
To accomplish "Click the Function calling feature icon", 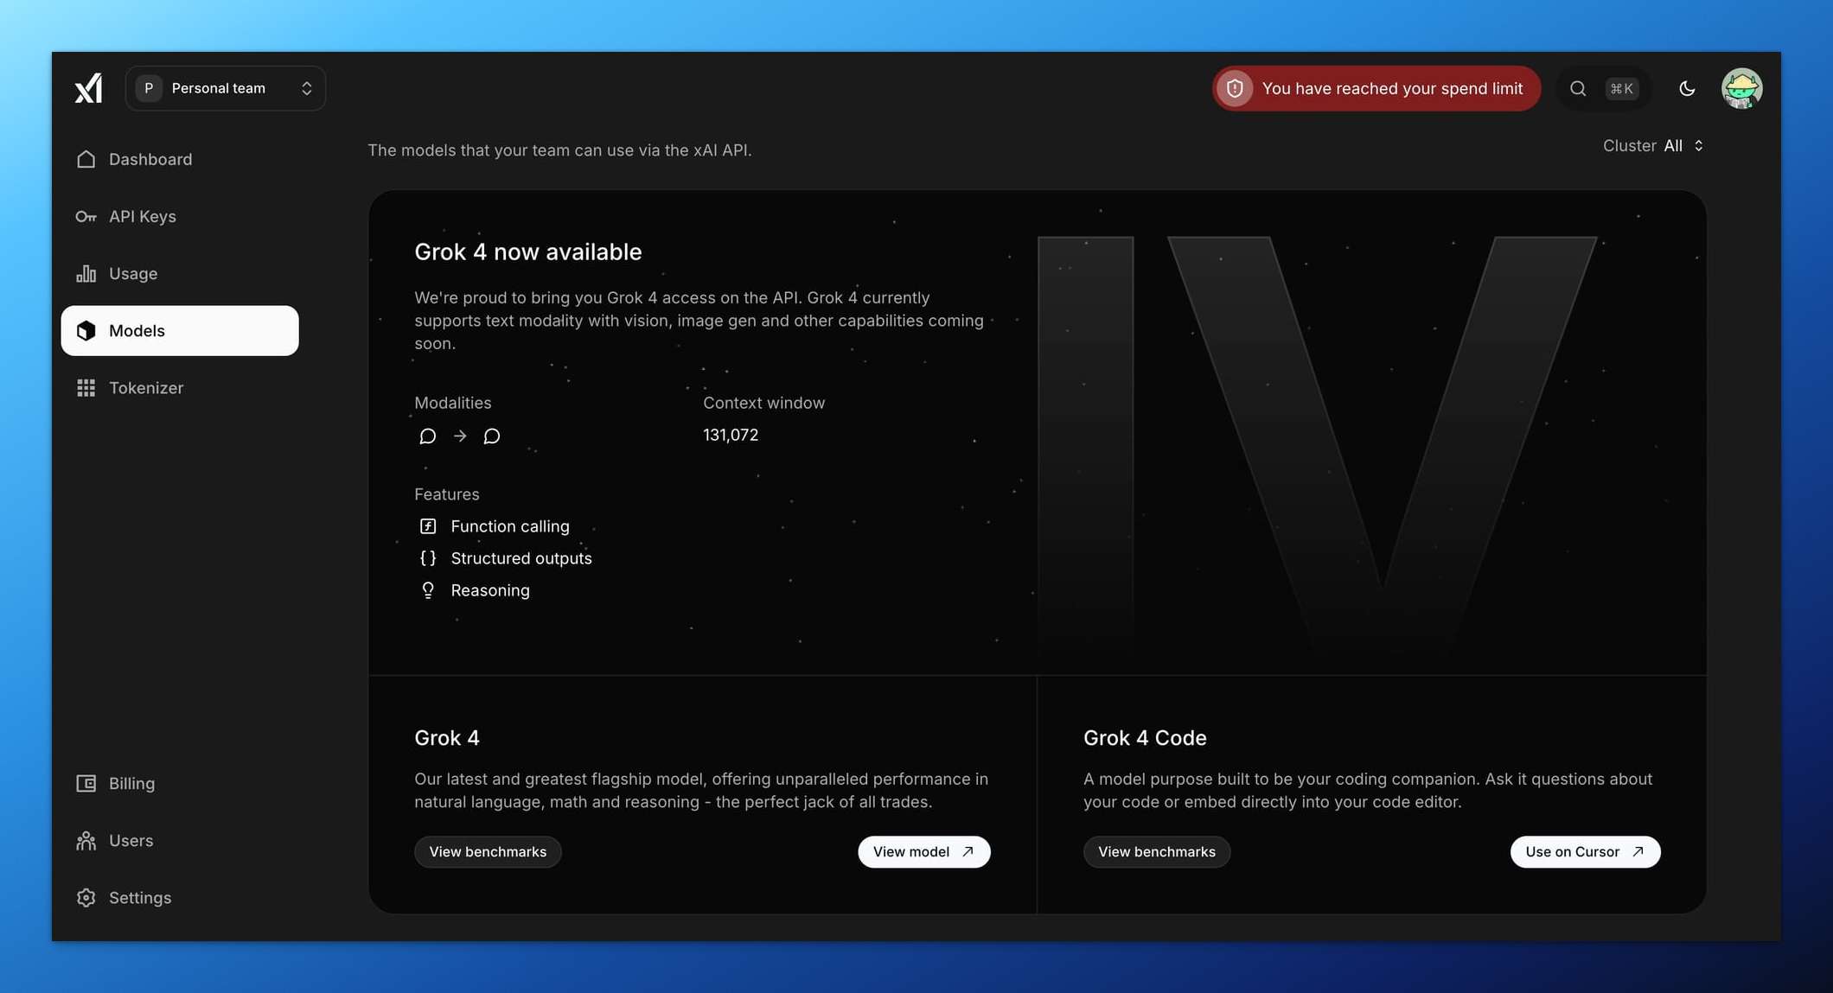I will pyautogui.click(x=428, y=526).
